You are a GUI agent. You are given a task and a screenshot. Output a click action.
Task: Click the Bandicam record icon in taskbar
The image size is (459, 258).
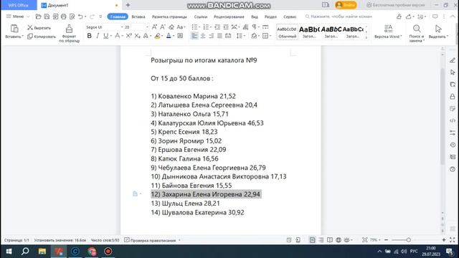(x=108, y=252)
